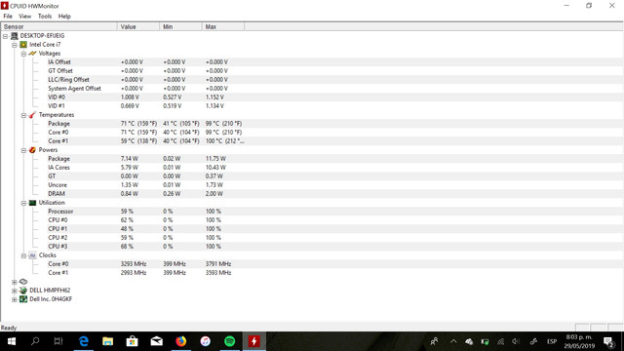The width and height of the screenshot is (624, 351).
Task: Click the 3791 MHz max clock value
Action: pyautogui.click(x=218, y=264)
